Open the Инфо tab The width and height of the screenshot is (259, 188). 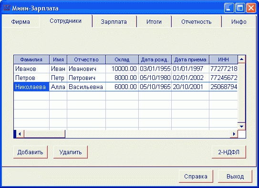coord(239,21)
